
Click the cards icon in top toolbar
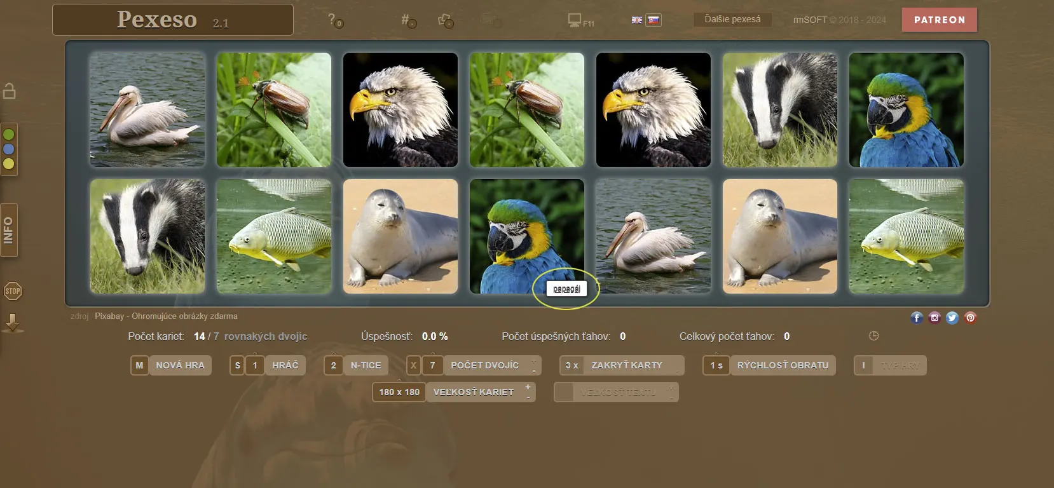click(445, 20)
